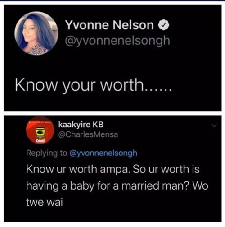The height and width of the screenshot is (227, 225).
Task: Open the kaakyire KB display name
Action: [x=81, y=125]
